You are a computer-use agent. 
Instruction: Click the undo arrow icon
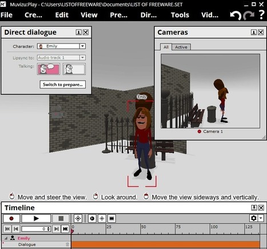point(236,15)
